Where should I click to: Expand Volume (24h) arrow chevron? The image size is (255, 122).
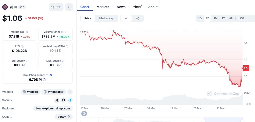[66, 32]
